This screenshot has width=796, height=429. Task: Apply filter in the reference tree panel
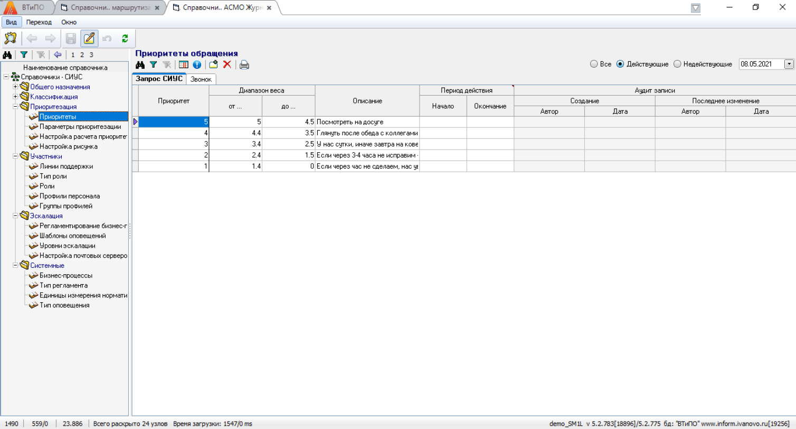pos(24,54)
